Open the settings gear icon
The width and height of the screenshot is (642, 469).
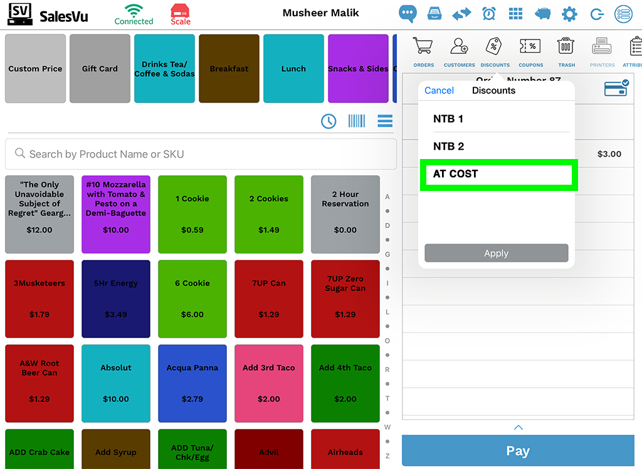(x=569, y=14)
